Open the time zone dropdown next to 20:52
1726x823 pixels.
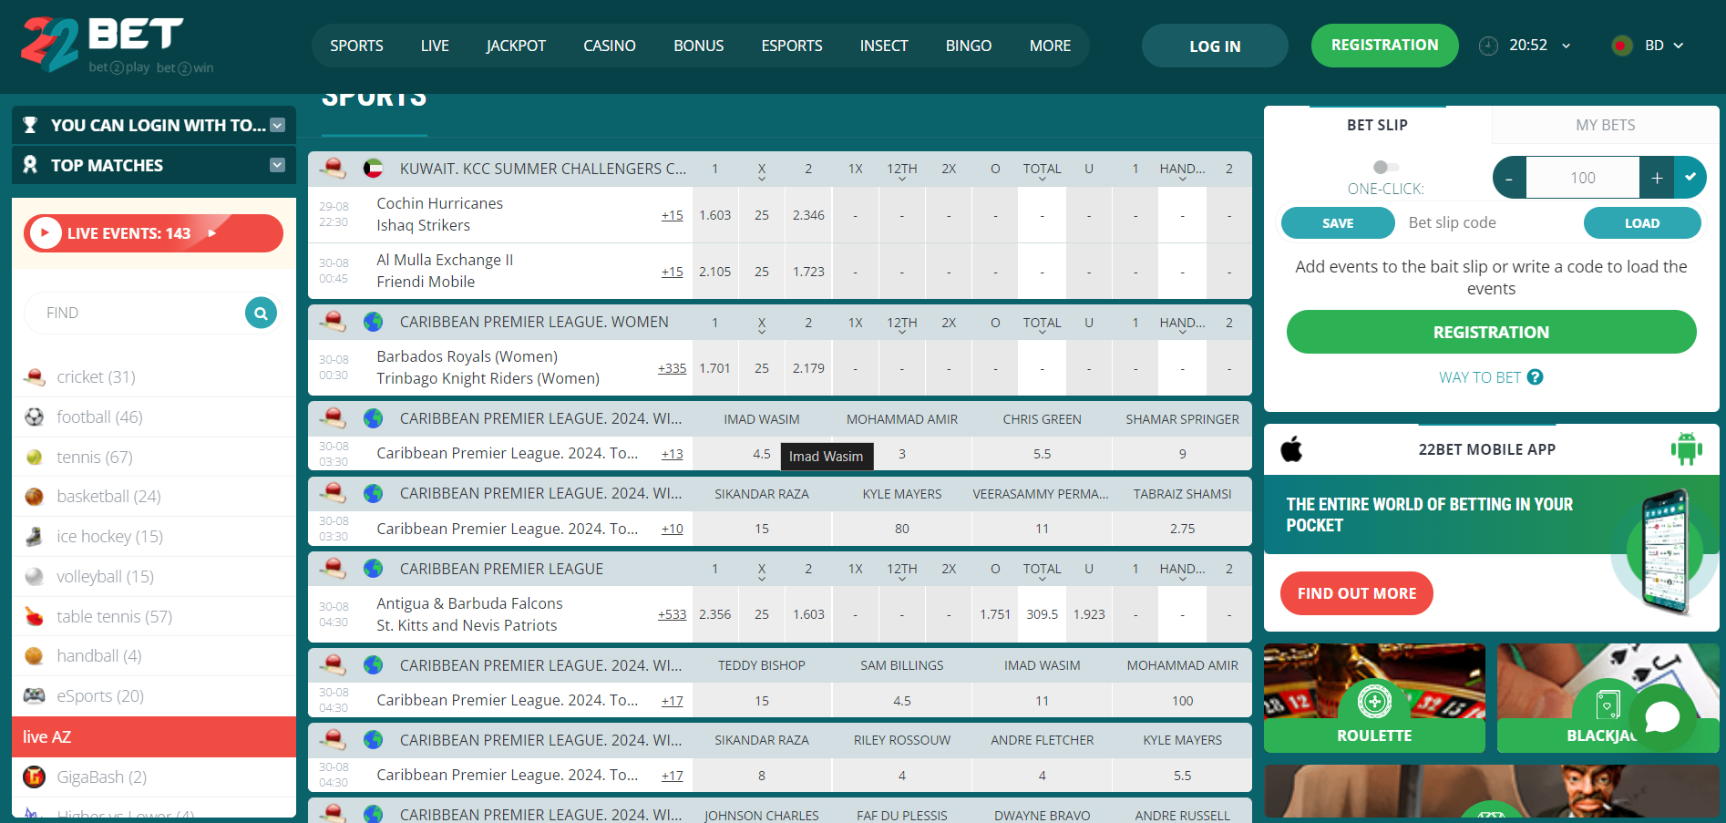point(1567,46)
